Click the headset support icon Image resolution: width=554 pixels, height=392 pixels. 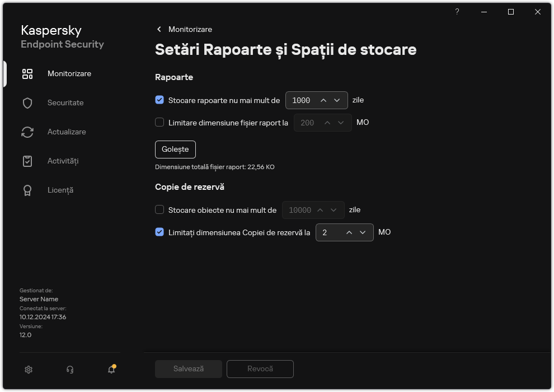pos(70,370)
